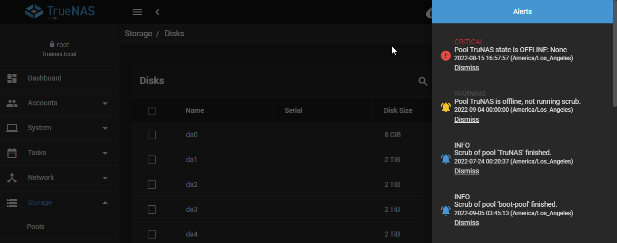Click the alerts panel scrollbar
The height and width of the screenshot is (243, 617).
tap(615, 60)
